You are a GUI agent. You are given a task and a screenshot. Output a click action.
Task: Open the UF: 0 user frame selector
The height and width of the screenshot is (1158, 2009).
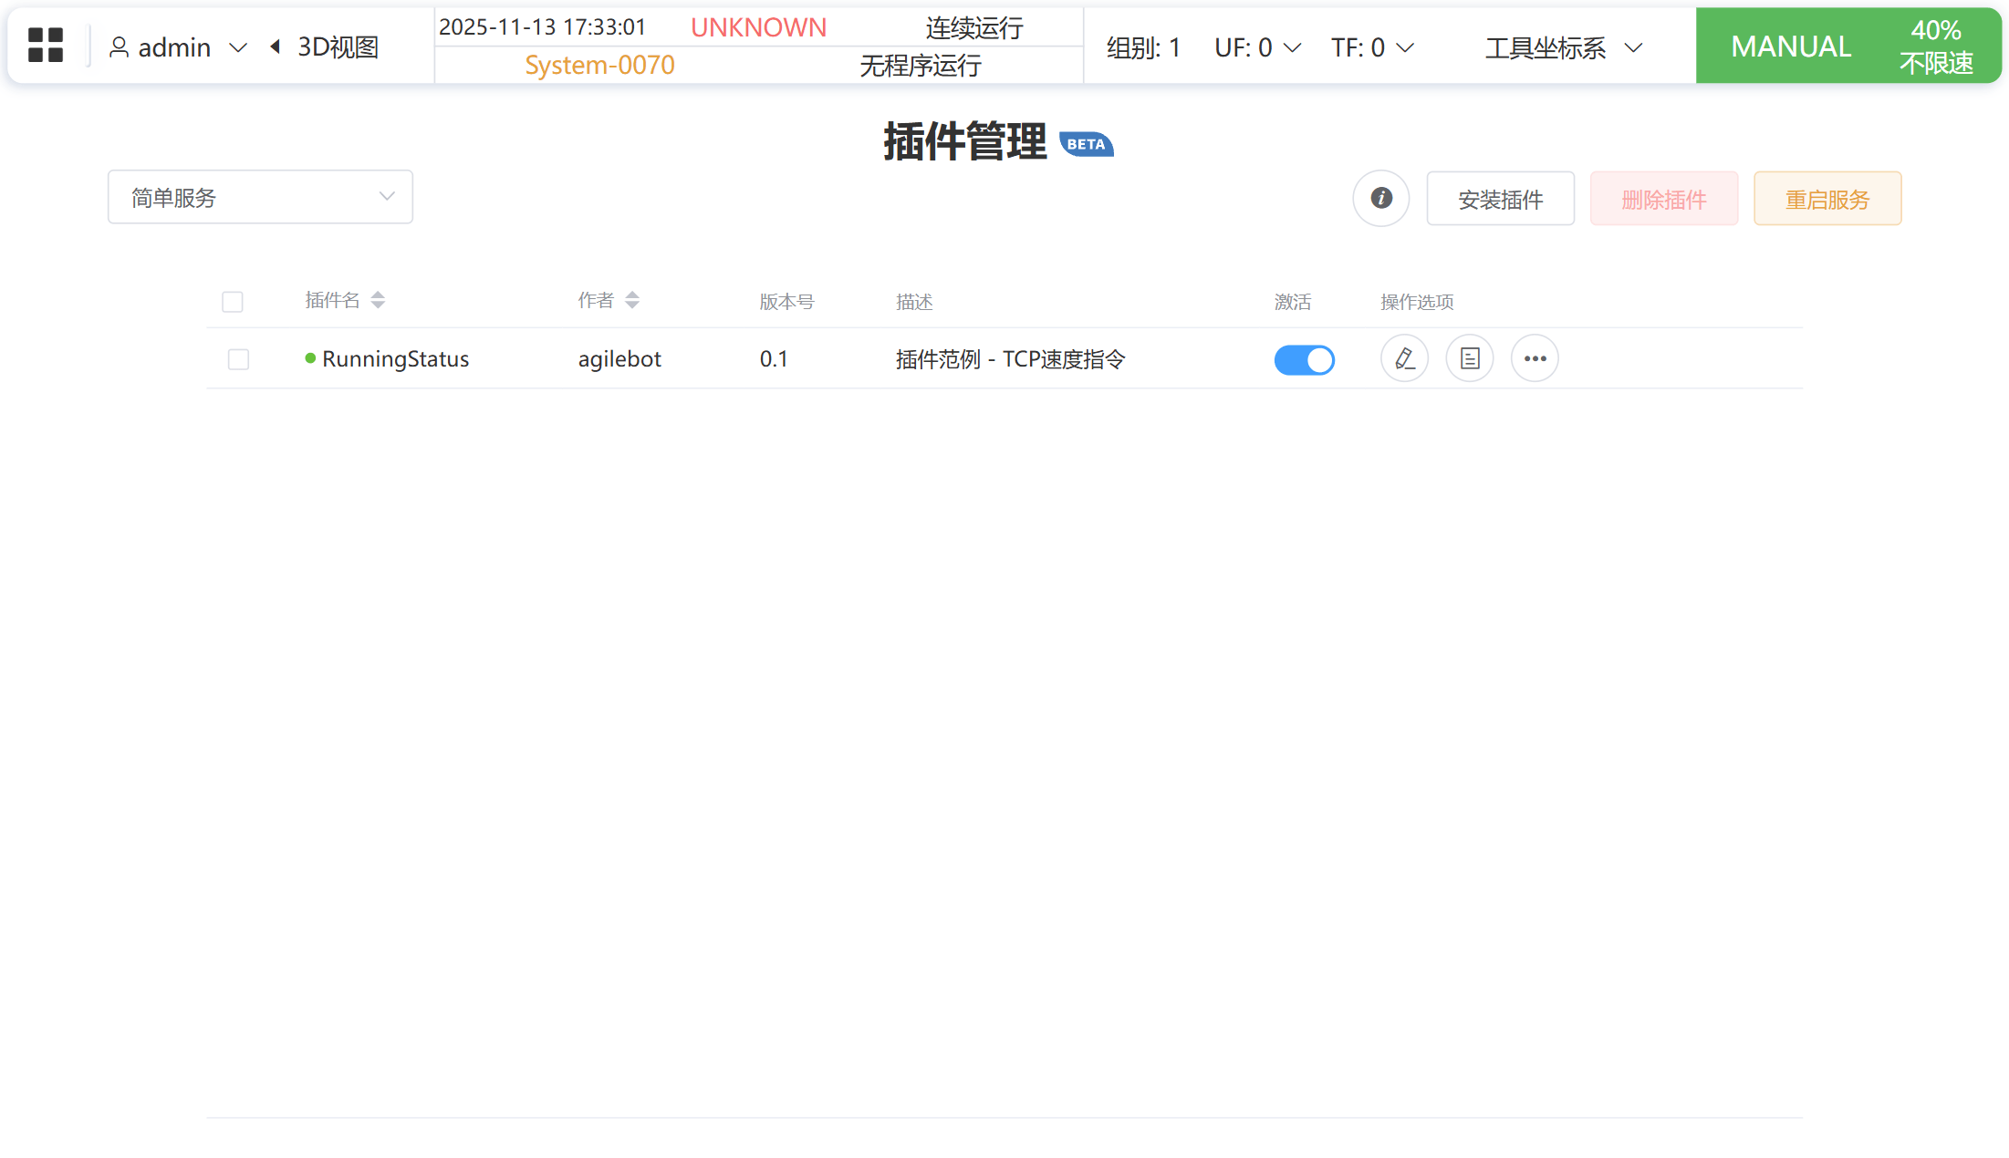pyautogui.click(x=1257, y=47)
